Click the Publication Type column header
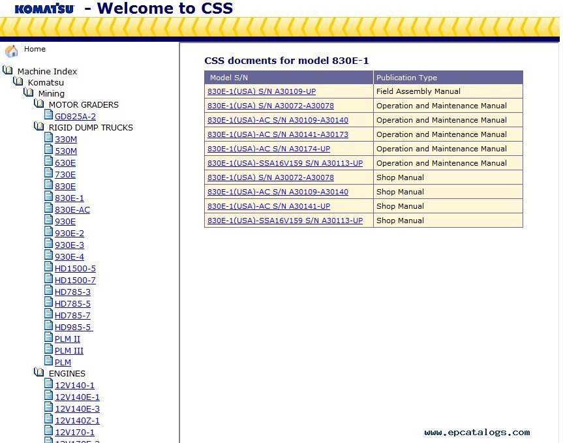 tap(448, 78)
